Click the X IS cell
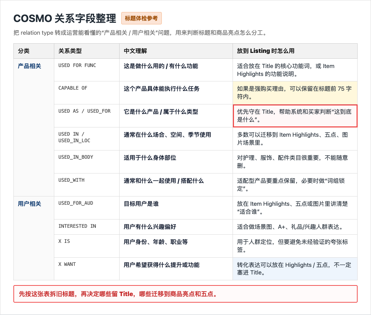Screen dimensions: 371x315 tap(87, 246)
